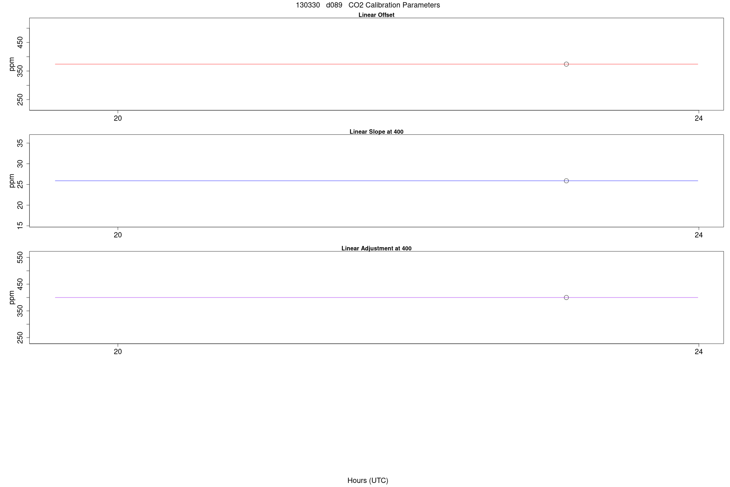Click the Hours (UTC) axis label

coord(368,481)
